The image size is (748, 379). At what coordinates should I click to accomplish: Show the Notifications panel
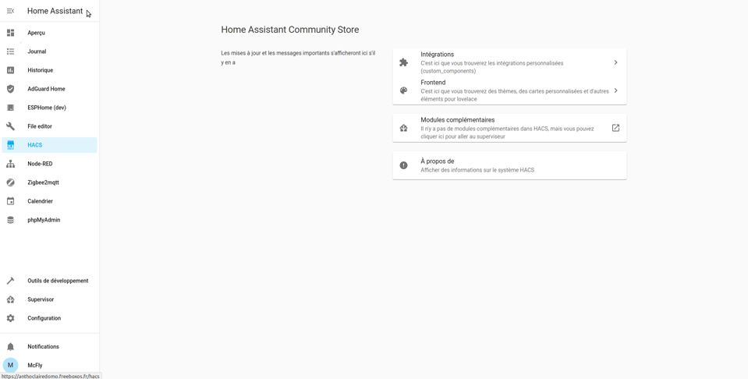pos(50,346)
